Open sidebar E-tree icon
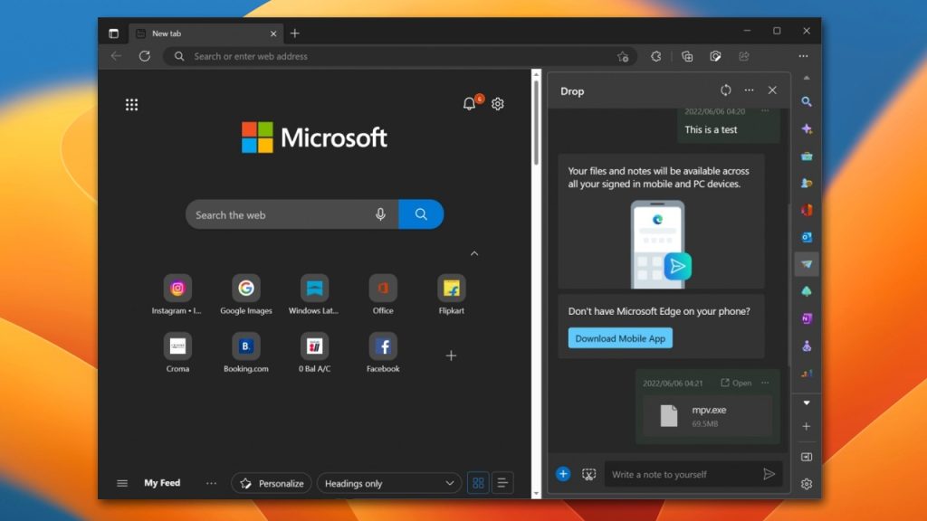The height and width of the screenshot is (521, 927). (x=807, y=291)
